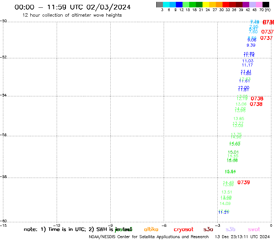Image resolution: width=274 pixels, height=240 pixels.
Task: Click the wave height value 13.51
Action: click(227, 192)
